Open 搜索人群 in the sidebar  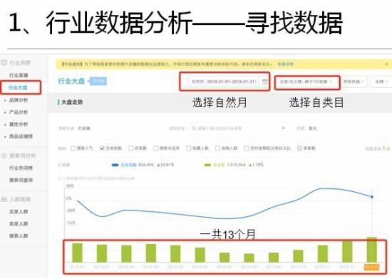[19, 236]
